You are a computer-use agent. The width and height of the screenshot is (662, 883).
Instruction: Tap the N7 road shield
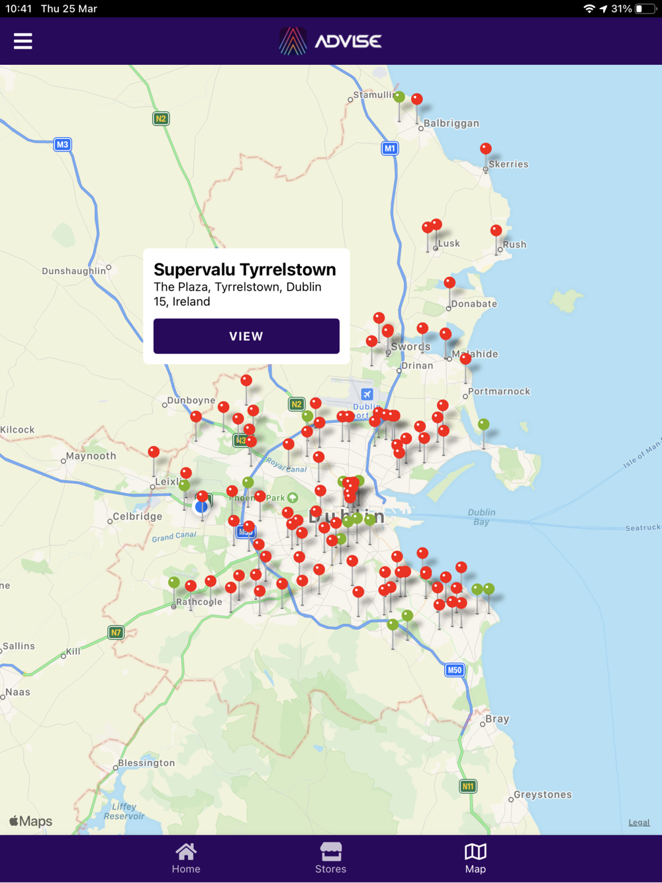pyautogui.click(x=116, y=633)
